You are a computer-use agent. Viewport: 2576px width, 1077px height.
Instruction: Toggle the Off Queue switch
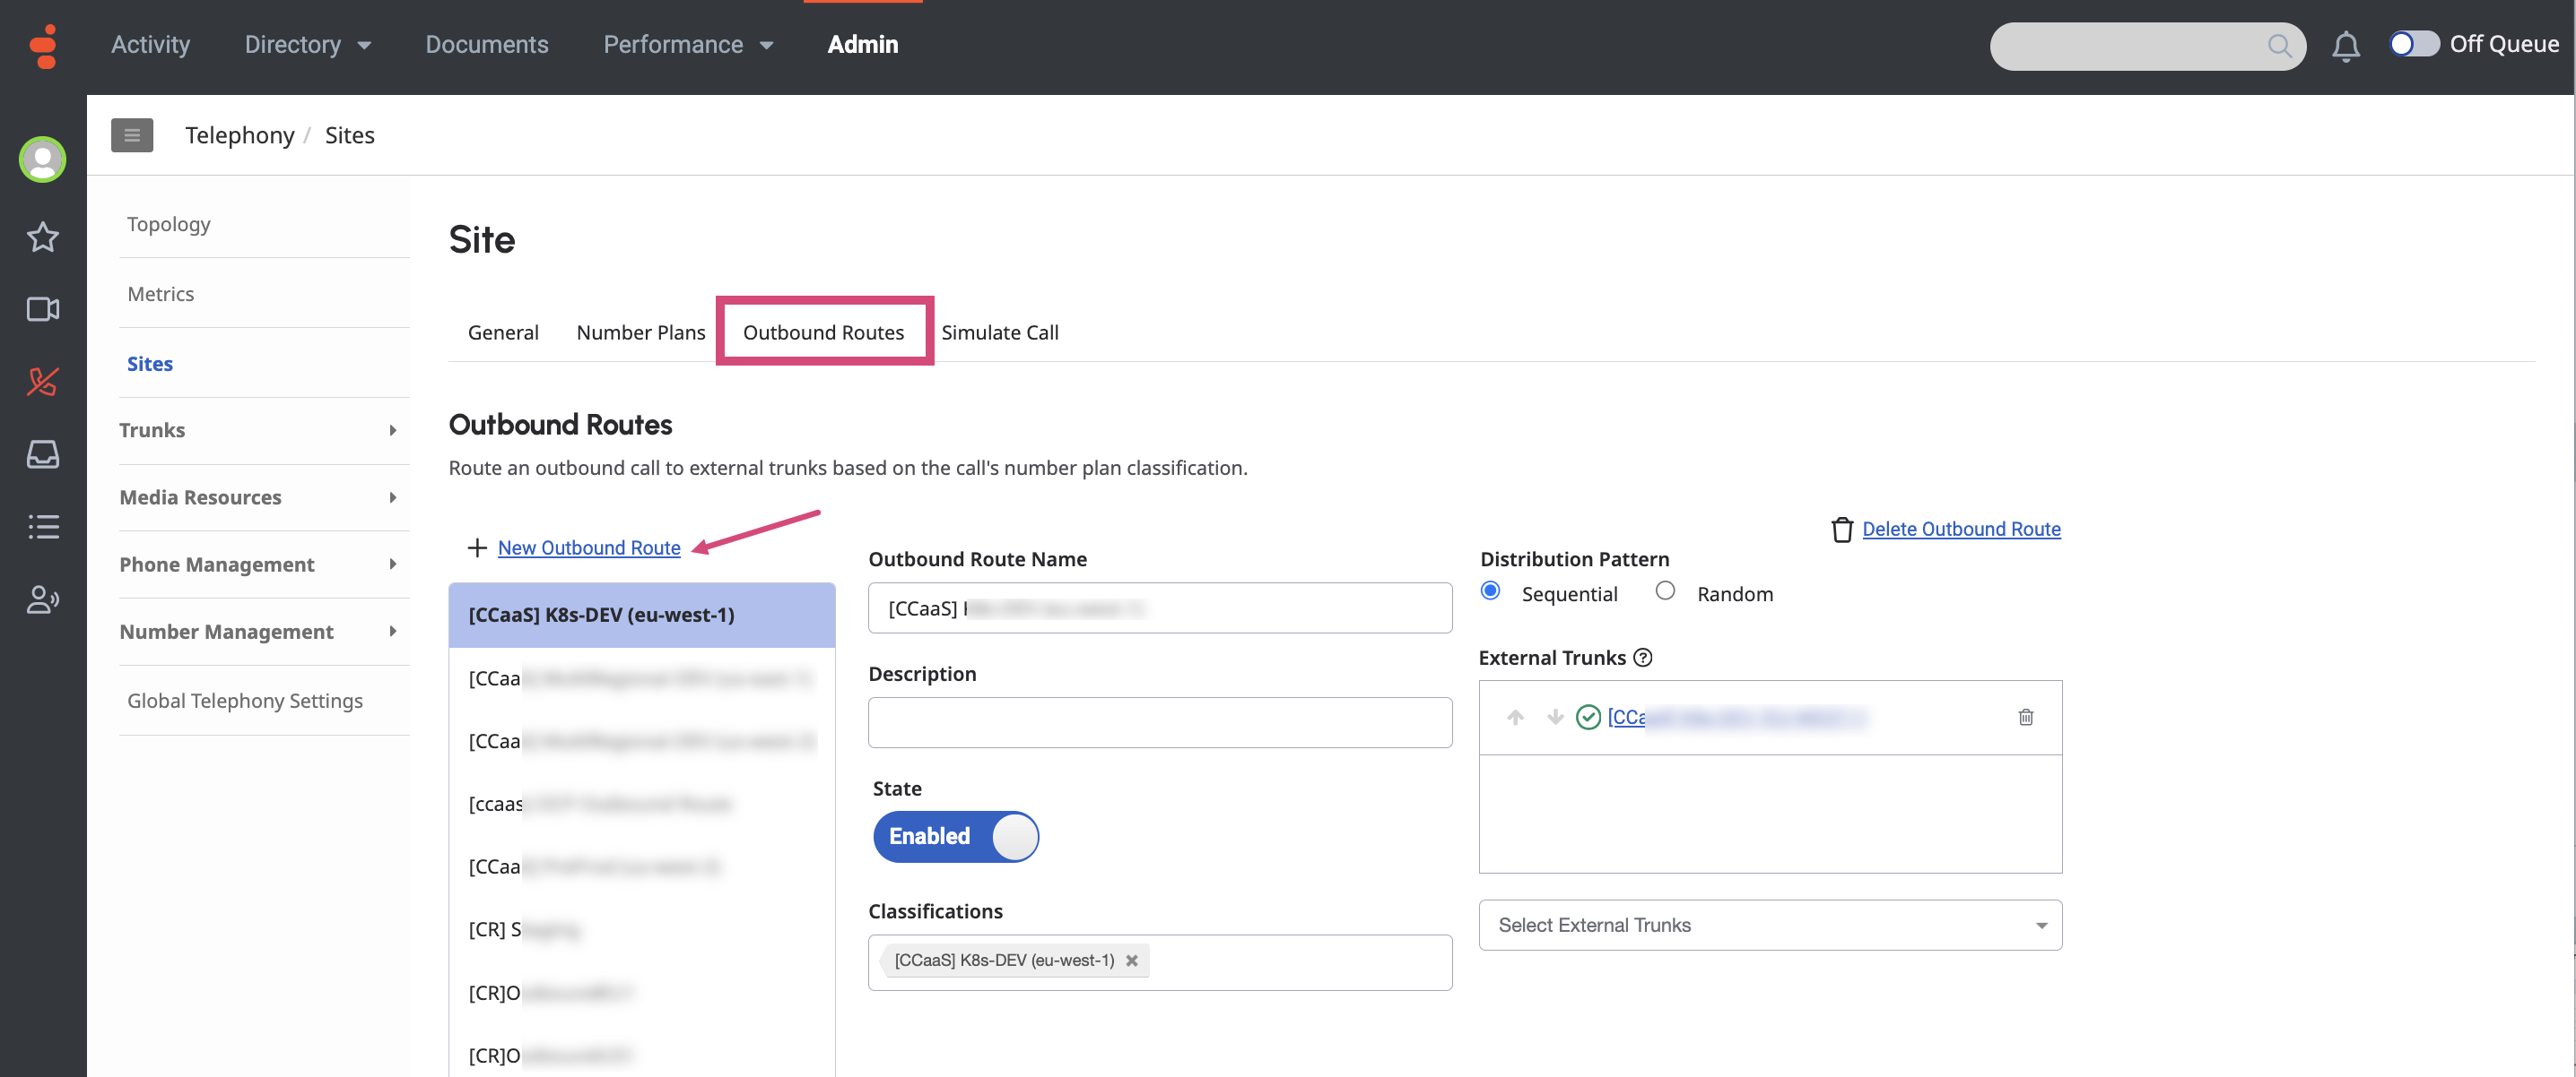click(2413, 44)
